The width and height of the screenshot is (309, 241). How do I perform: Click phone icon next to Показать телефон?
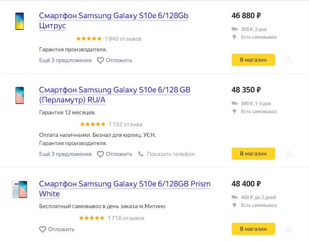click(141, 154)
